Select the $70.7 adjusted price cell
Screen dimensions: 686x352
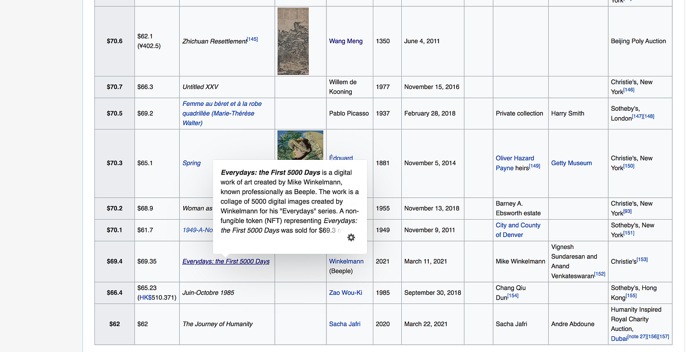pos(115,87)
